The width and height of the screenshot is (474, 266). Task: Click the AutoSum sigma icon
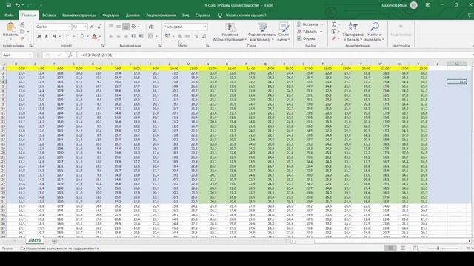(334, 24)
